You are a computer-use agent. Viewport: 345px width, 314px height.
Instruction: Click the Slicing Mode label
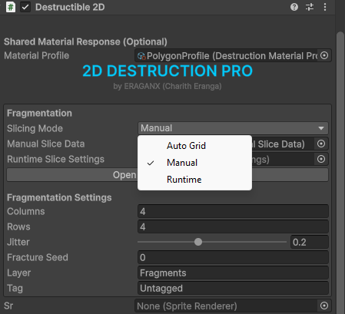(x=35, y=128)
